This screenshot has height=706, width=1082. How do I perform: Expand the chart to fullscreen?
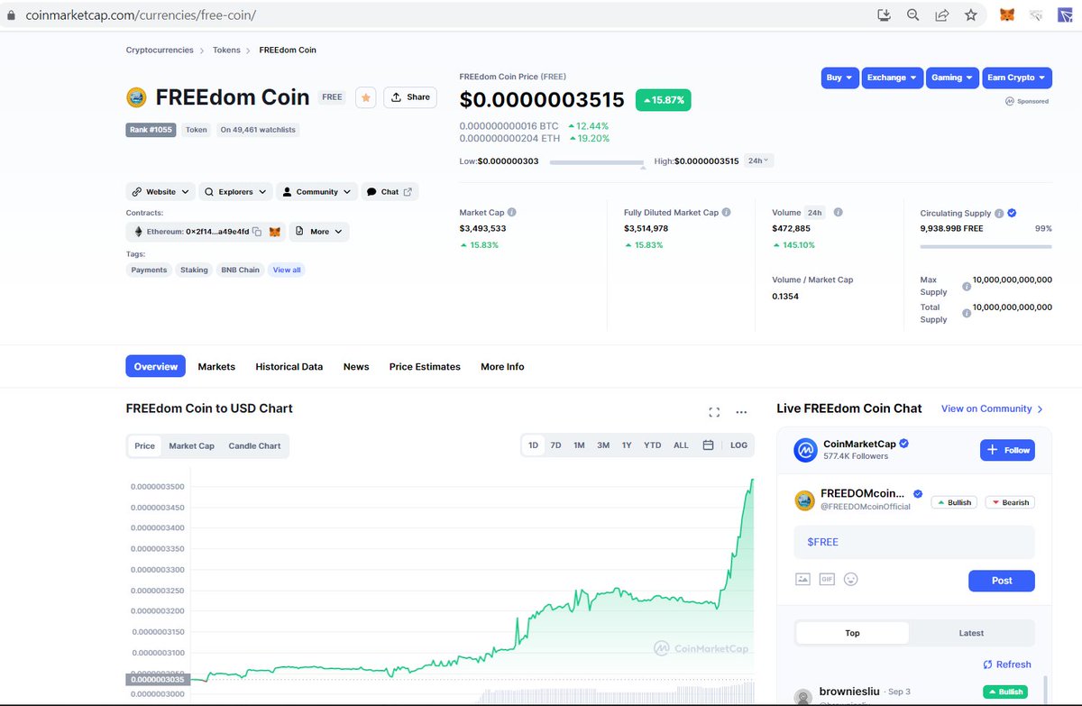click(714, 412)
